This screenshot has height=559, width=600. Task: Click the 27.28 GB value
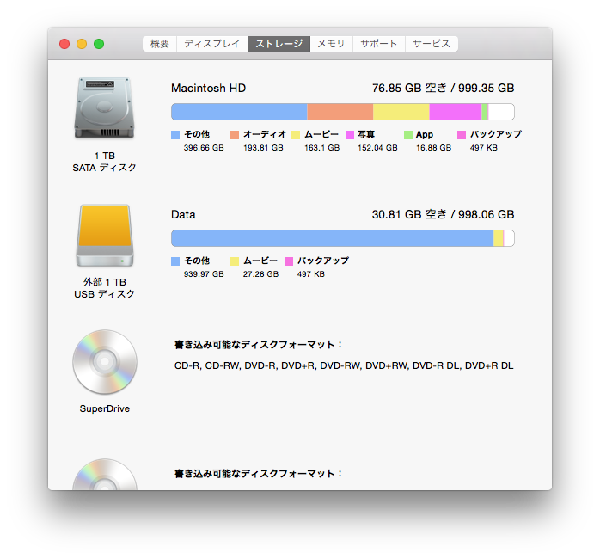point(260,274)
